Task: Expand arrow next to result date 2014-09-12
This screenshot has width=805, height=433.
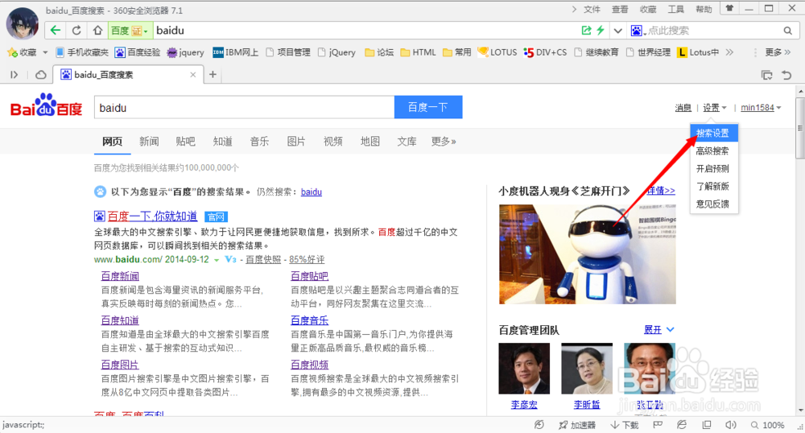Action: 216,260
